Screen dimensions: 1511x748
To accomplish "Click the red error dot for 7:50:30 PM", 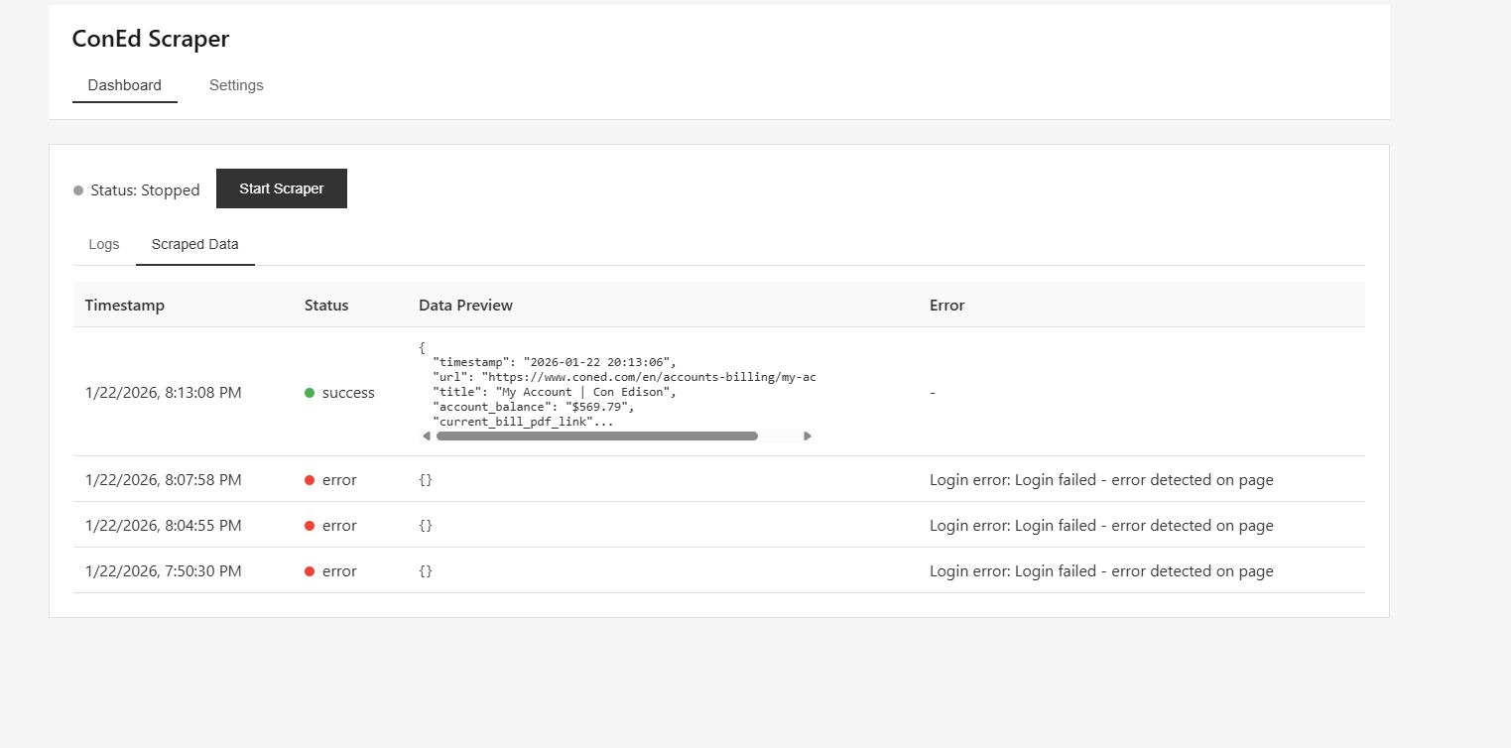I will (310, 571).
